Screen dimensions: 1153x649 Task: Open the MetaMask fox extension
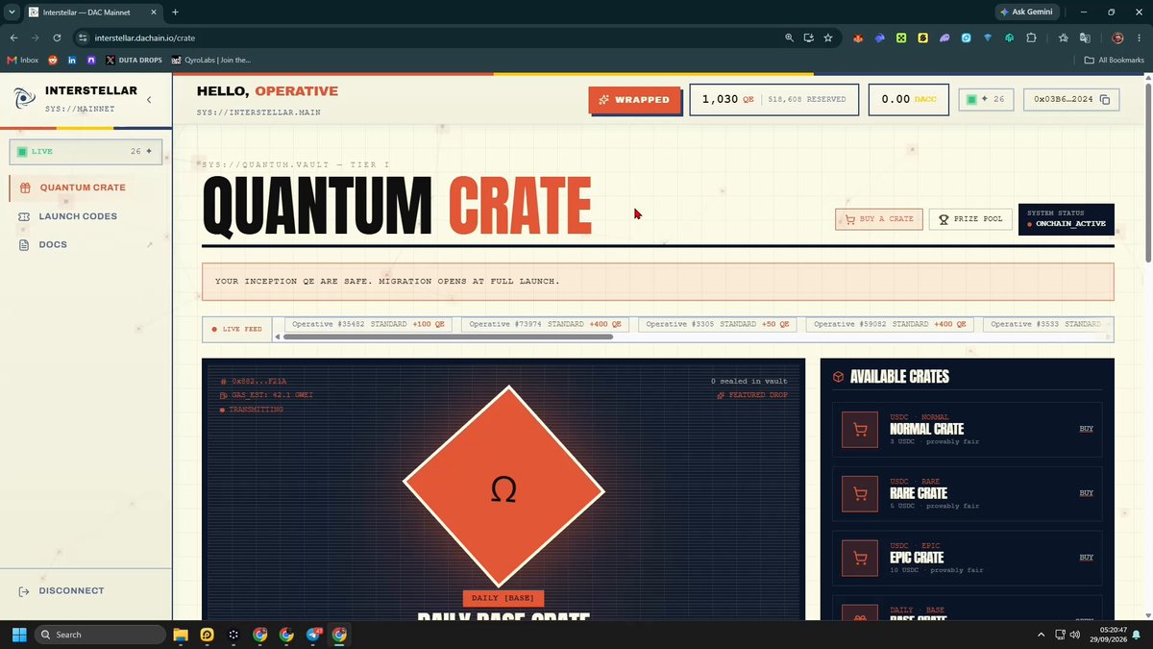[859, 37]
